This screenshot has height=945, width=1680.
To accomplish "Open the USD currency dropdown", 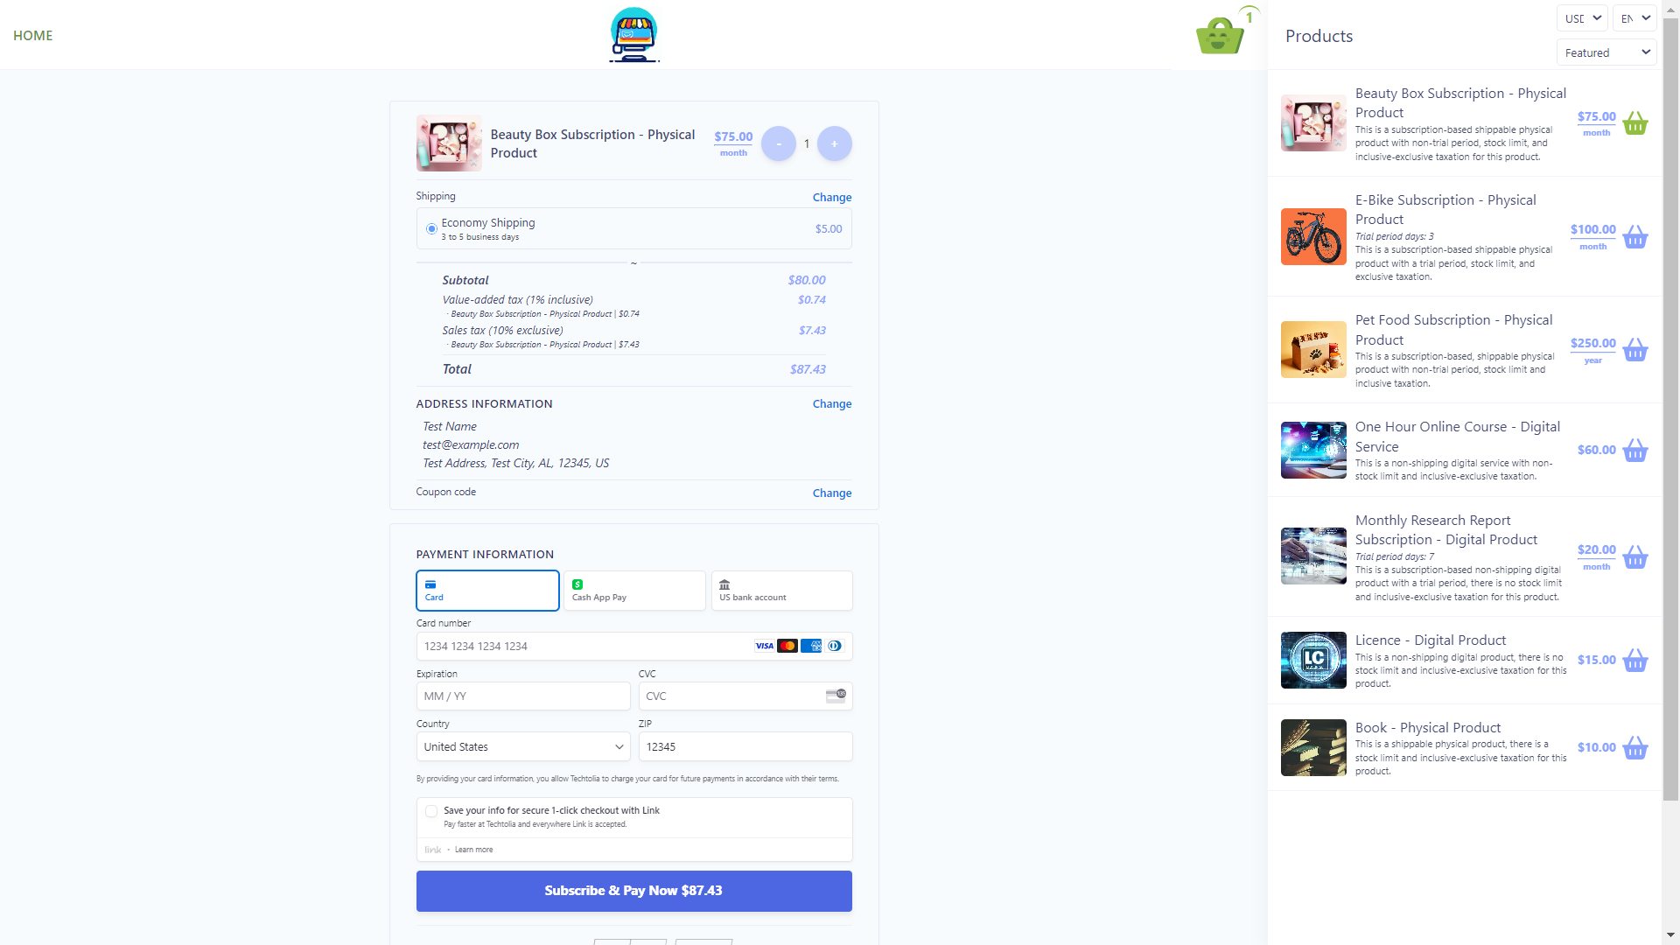I will tap(1582, 18).
